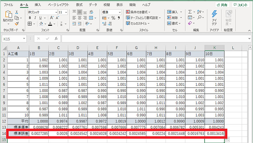Click the Sort and Filter icon
The image size is (253, 143).
click(x=199, y=12)
